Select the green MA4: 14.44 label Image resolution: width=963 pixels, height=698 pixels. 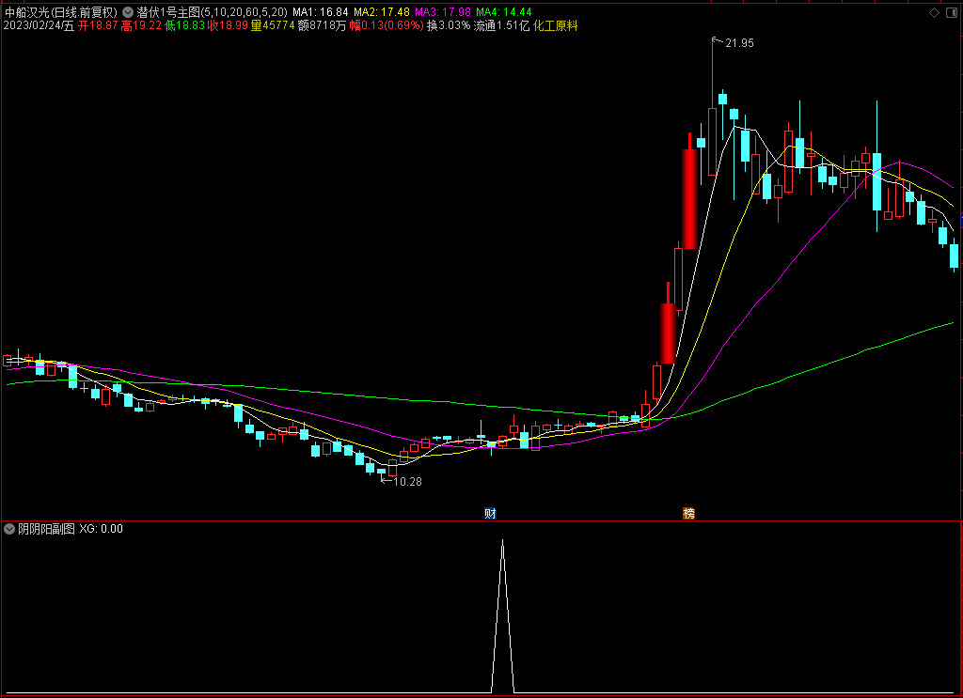click(x=504, y=12)
